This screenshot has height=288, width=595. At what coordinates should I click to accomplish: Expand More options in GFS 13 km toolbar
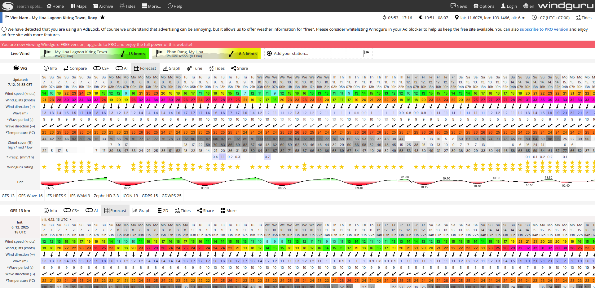[228, 210]
